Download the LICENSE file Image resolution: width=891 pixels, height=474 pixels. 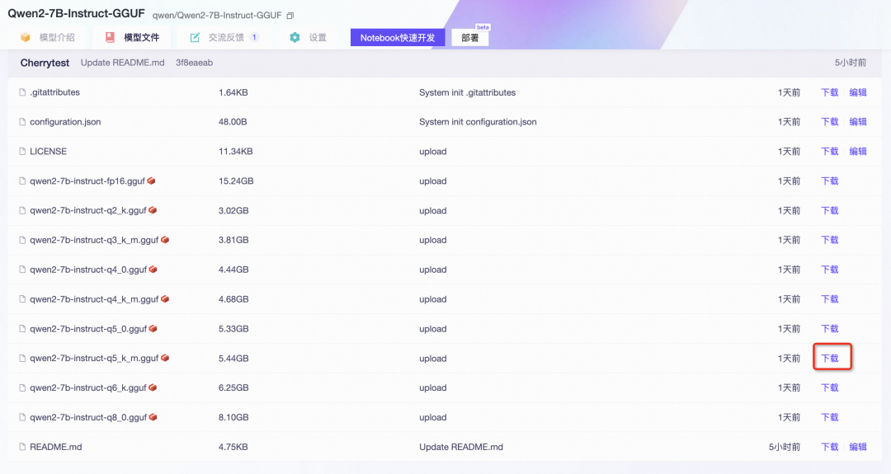pyautogui.click(x=830, y=152)
